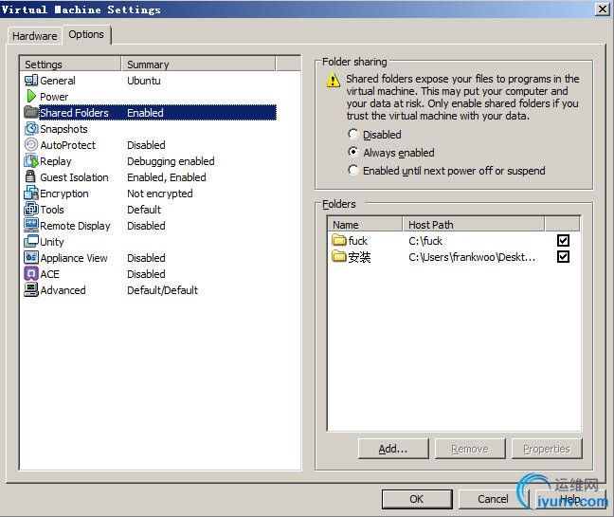Click the Encryption icon

[31, 193]
